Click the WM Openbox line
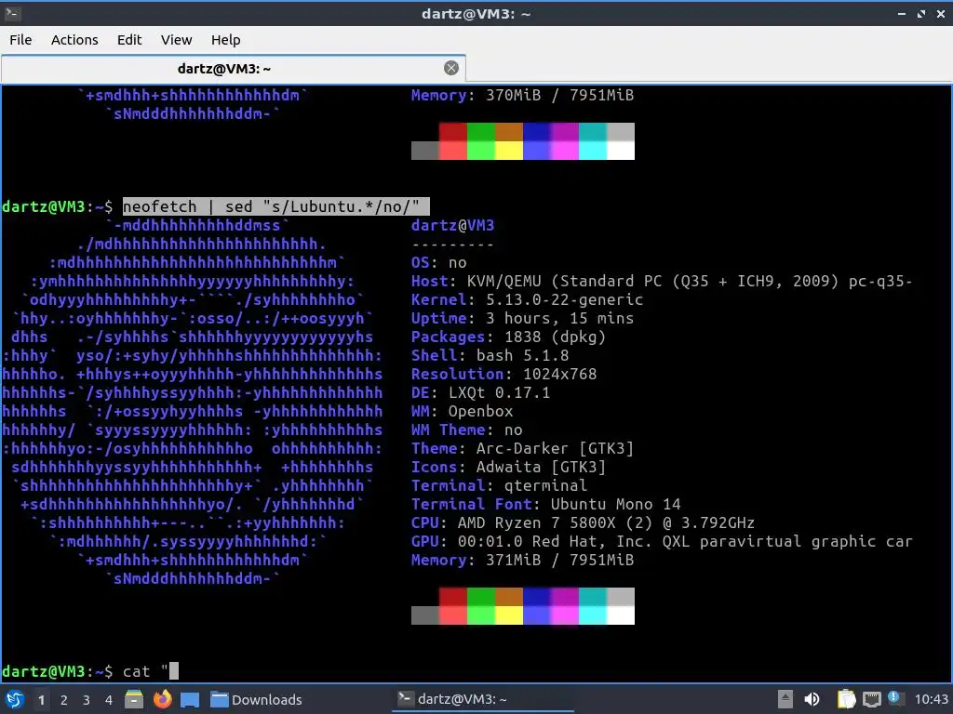Image resolution: width=953 pixels, height=714 pixels. (x=462, y=412)
